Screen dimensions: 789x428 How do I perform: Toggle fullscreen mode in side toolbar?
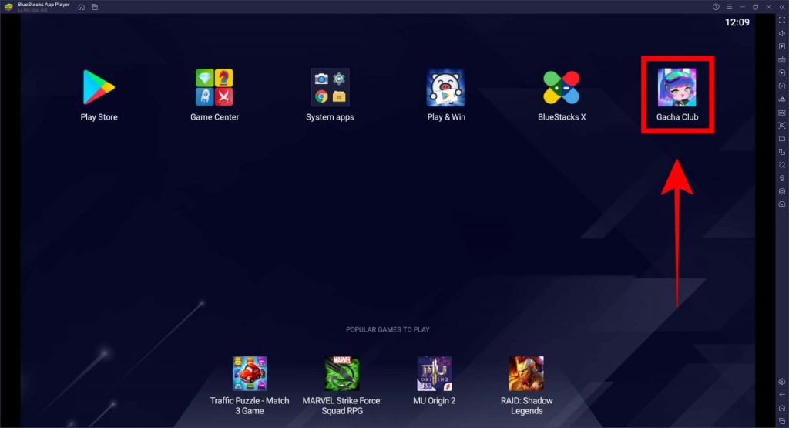(x=782, y=20)
